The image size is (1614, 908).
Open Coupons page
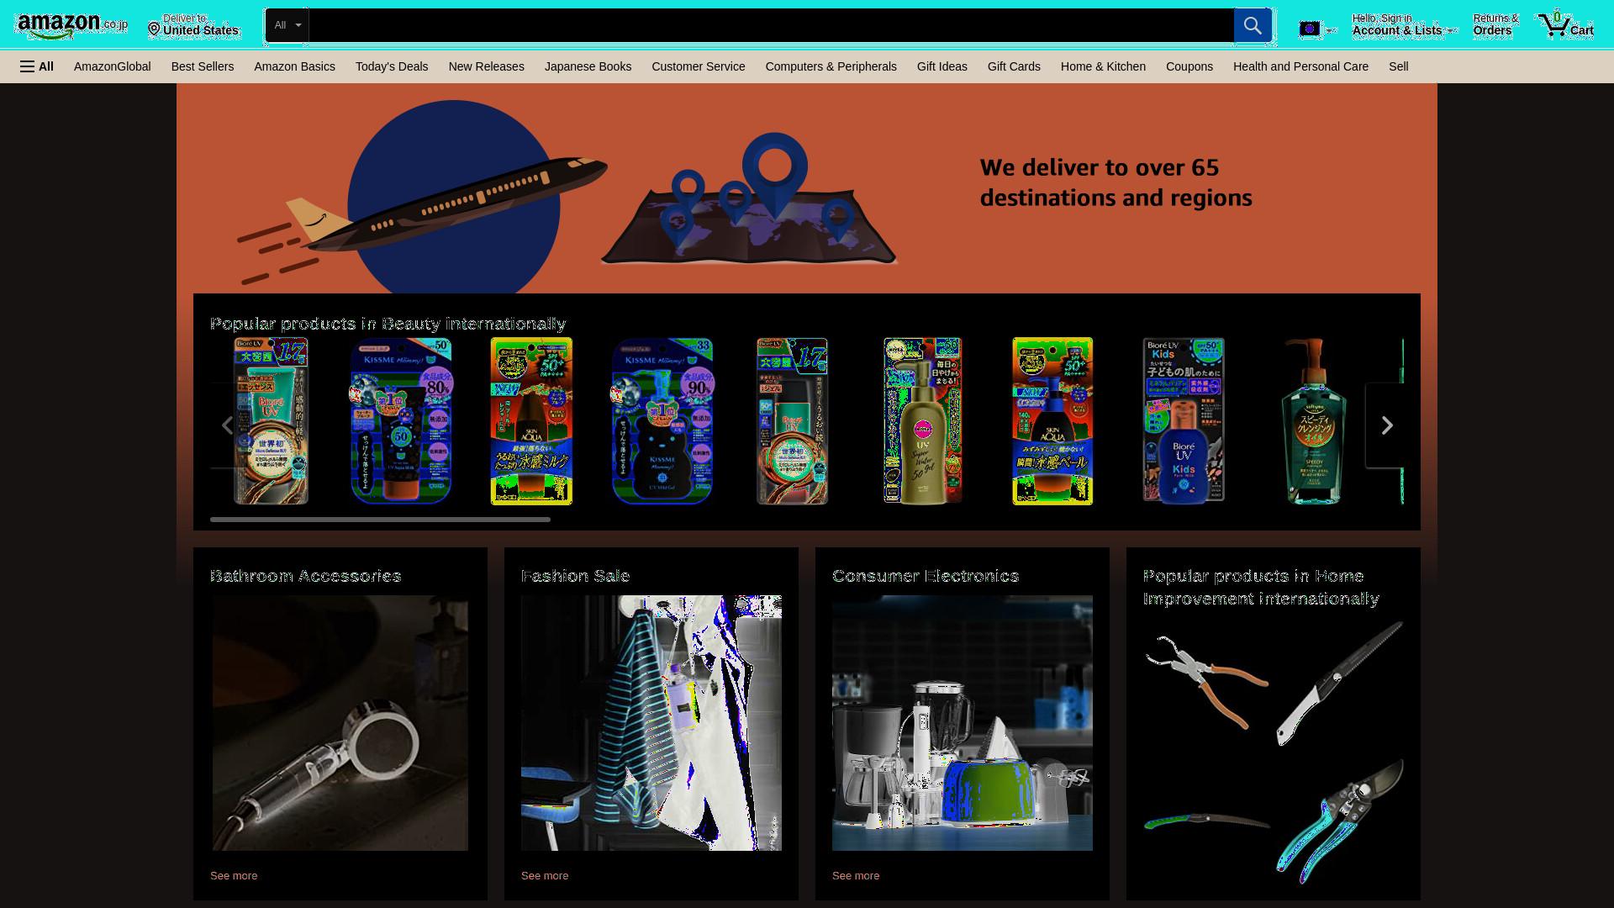coord(1189,66)
